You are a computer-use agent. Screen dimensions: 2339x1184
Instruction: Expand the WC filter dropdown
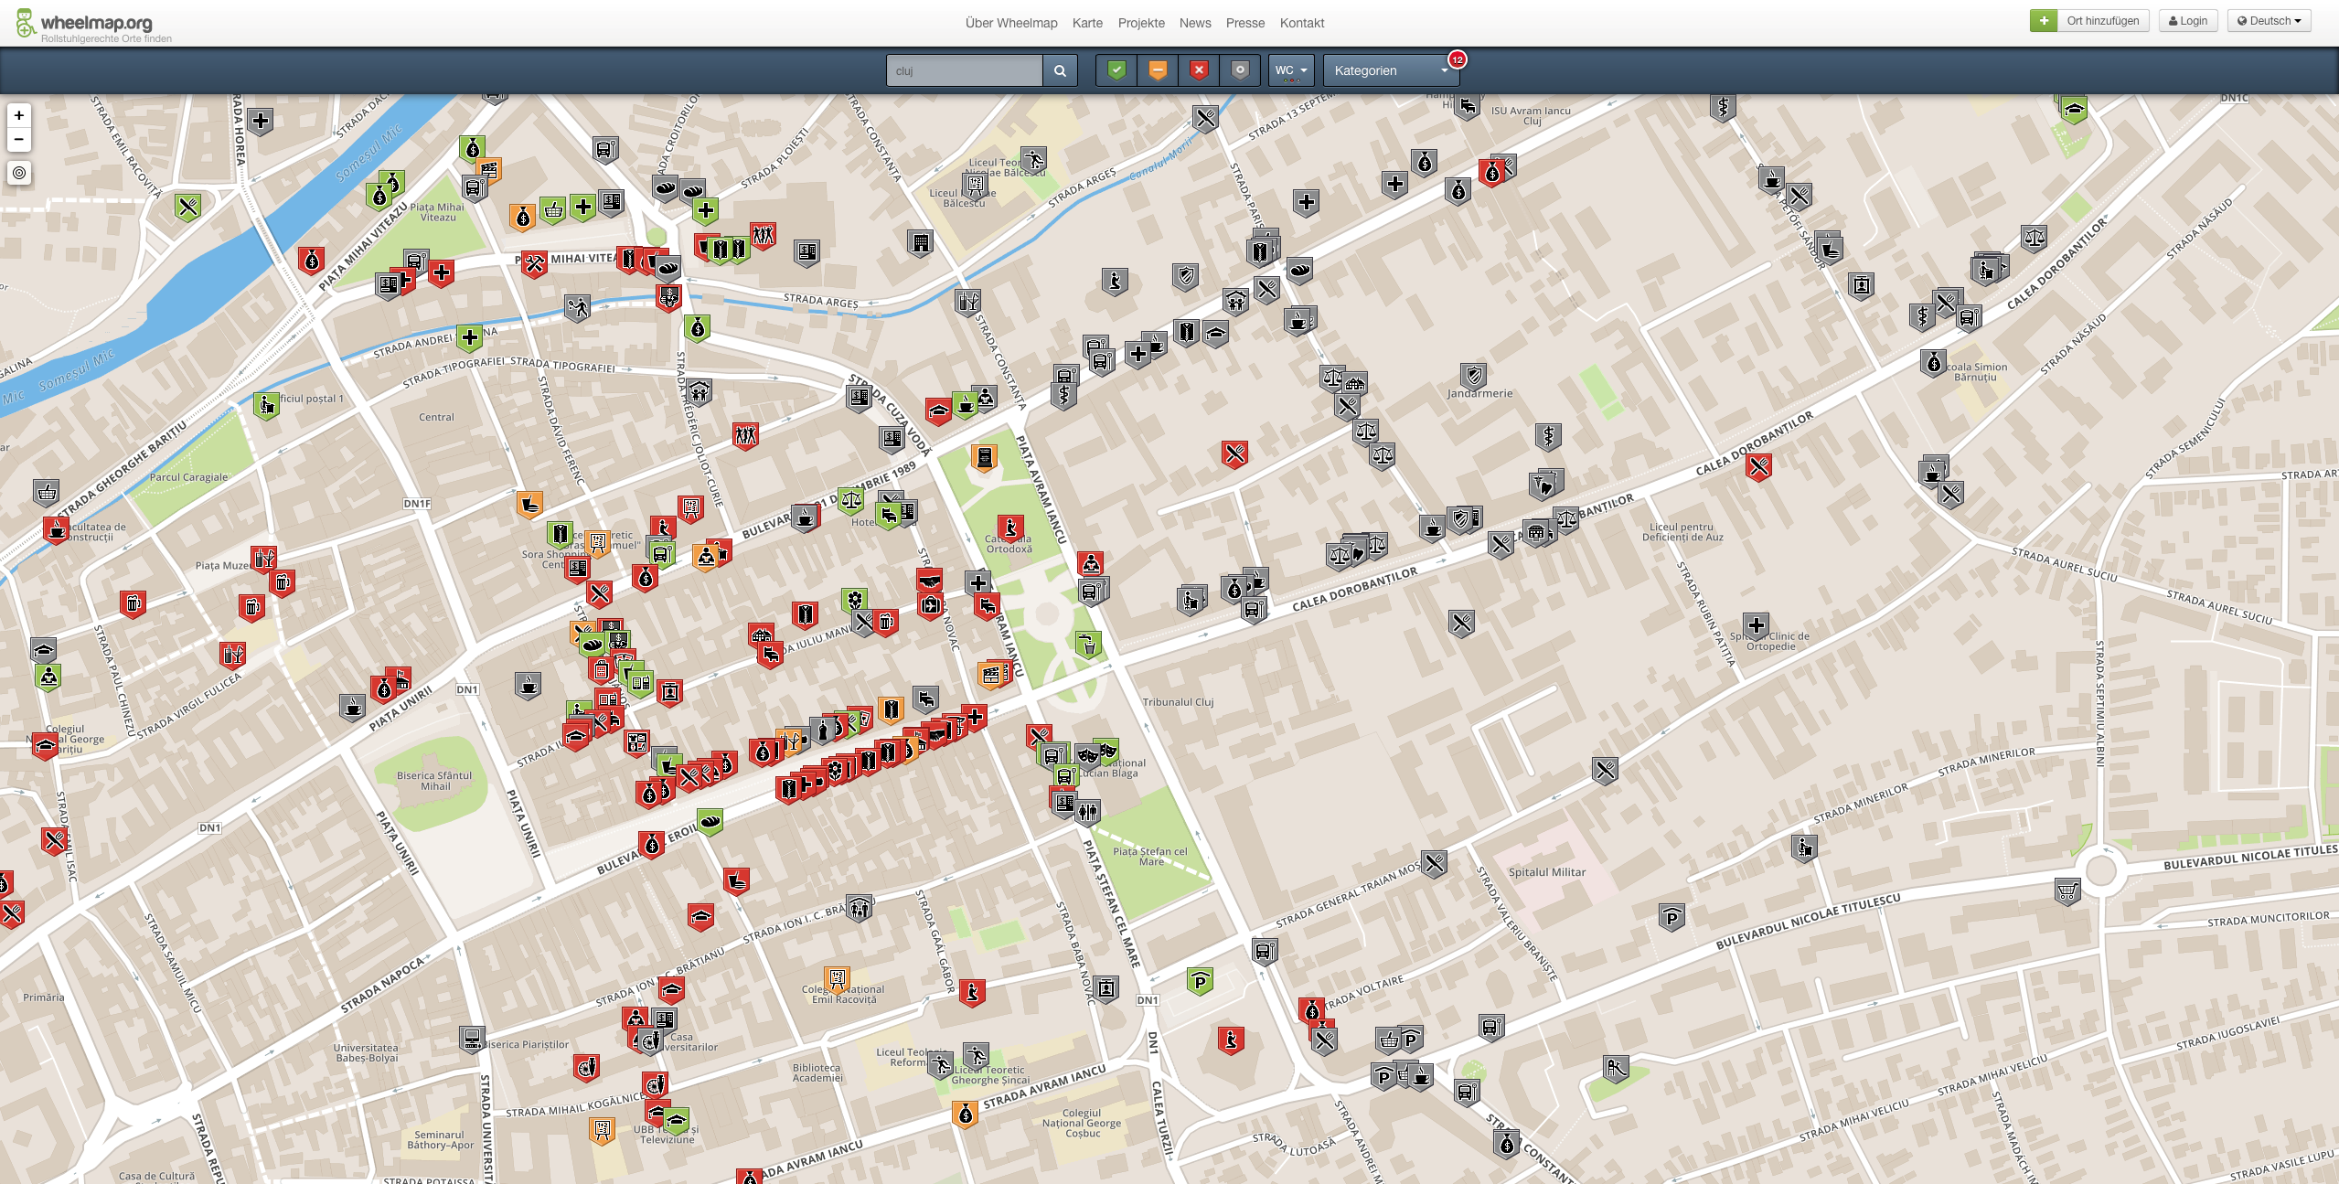click(x=1290, y=70)
